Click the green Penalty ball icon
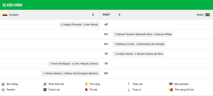The height and width of the screenshot is (96, 213). pos(3,90)
